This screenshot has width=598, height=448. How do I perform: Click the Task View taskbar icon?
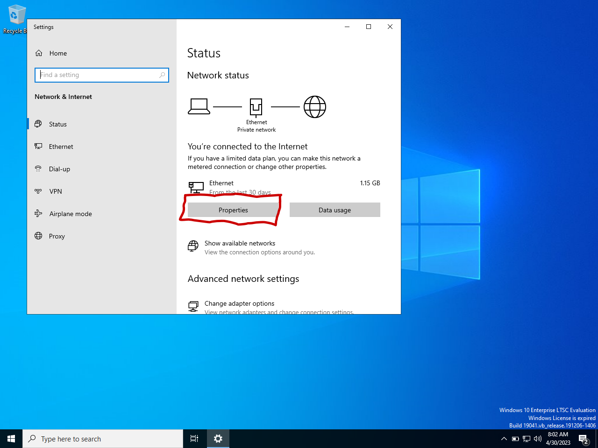(x=194, y=439)
